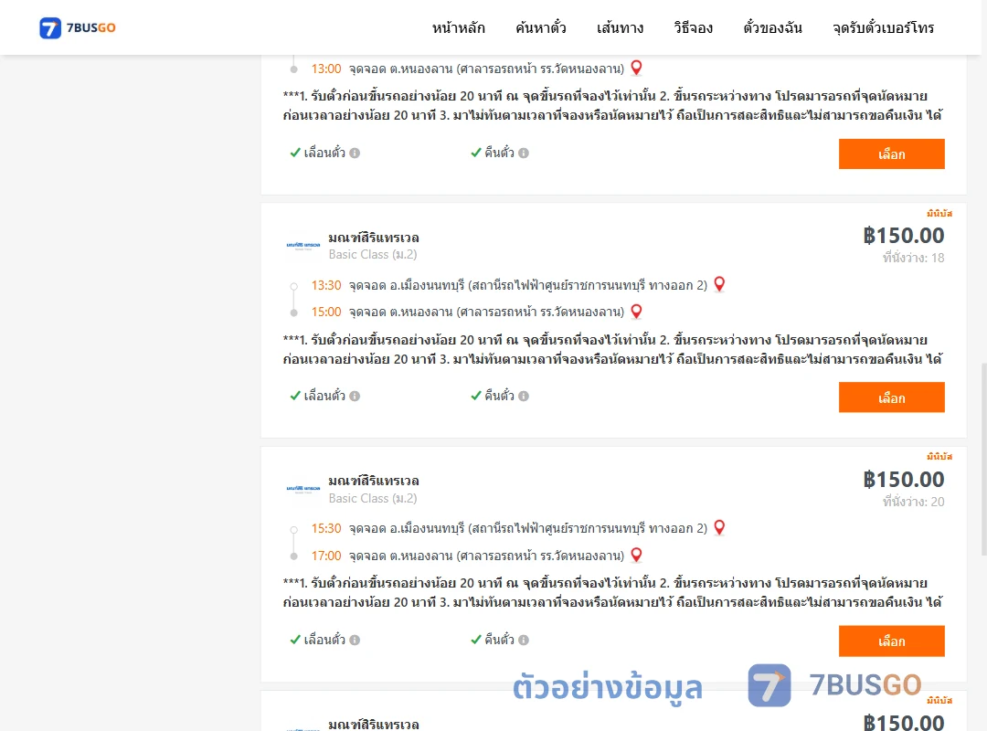
Task: Click the ที่นั่งว่าง: 20 seat count
Action: (913, 502)
